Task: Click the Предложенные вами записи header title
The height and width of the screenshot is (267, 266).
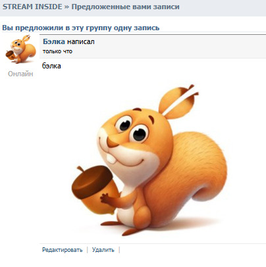Action: pos(125,7)
